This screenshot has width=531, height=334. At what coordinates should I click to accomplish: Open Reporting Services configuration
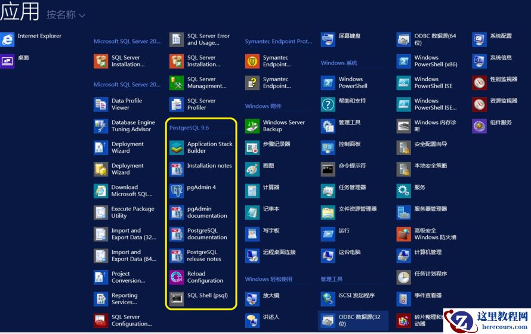116,299
